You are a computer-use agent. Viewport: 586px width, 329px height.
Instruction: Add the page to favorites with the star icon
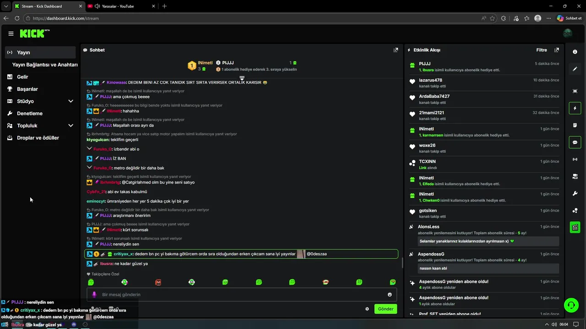492,18
